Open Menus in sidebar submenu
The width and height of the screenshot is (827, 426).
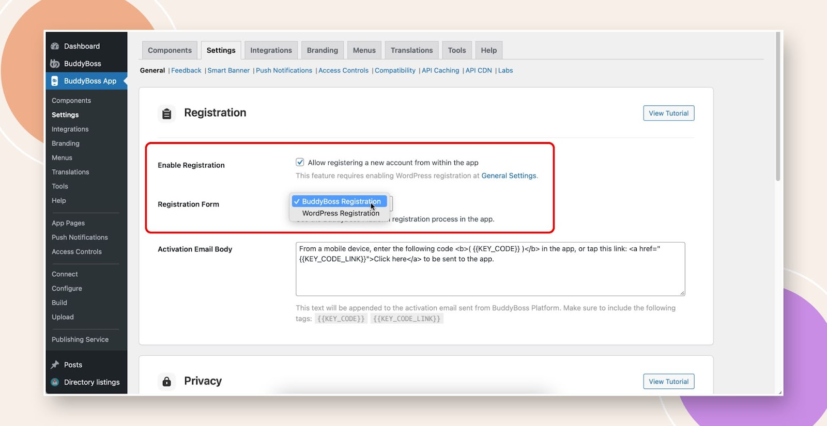(62, 158)
